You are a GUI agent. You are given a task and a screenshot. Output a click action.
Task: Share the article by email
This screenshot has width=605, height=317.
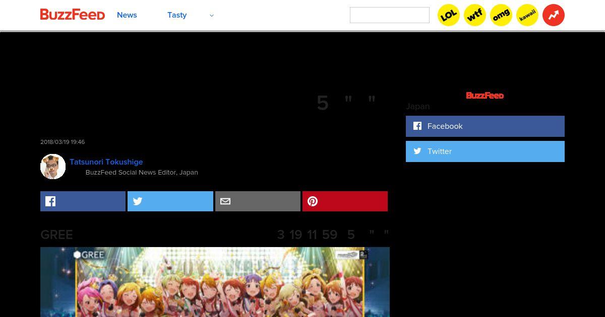click(258, 201)
